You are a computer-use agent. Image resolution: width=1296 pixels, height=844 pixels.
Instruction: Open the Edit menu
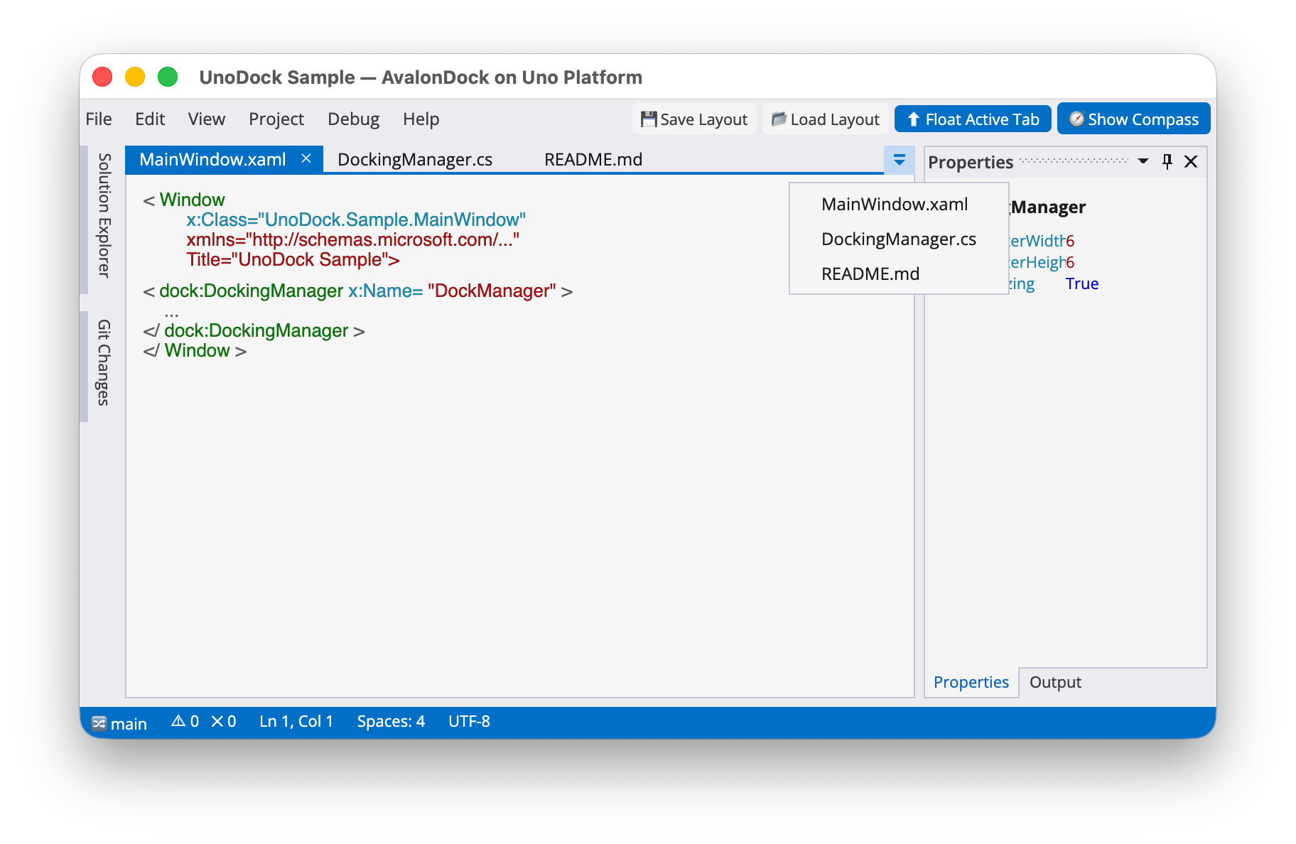pyautogui.click(x=150, y=119)
